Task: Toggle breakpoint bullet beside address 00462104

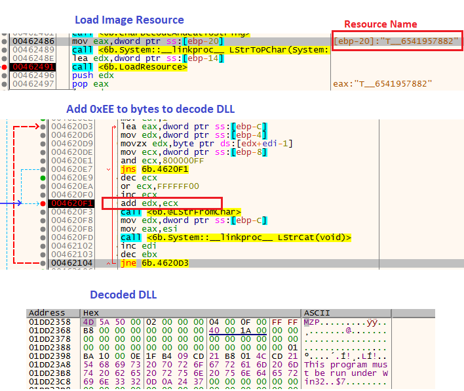Action: (43, 263)
